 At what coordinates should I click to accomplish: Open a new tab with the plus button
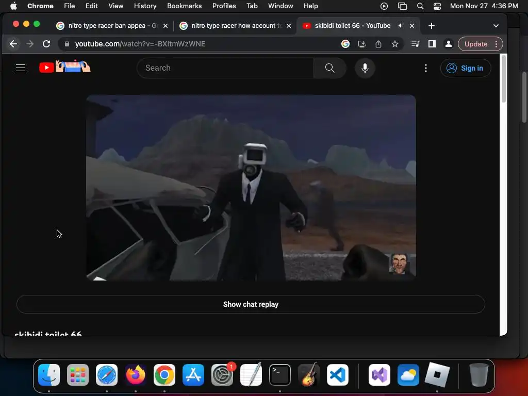pos(432,26)
